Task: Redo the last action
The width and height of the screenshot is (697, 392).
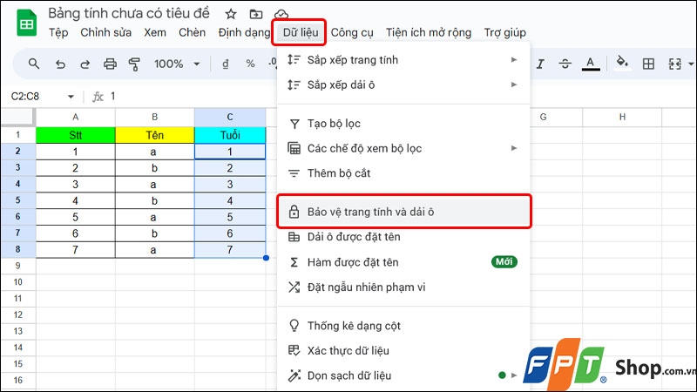Action: [85, 64]
